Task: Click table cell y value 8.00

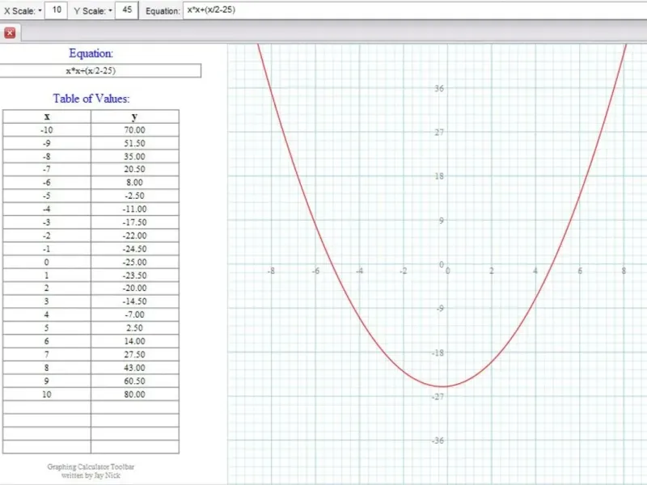Action: point(135,183)
